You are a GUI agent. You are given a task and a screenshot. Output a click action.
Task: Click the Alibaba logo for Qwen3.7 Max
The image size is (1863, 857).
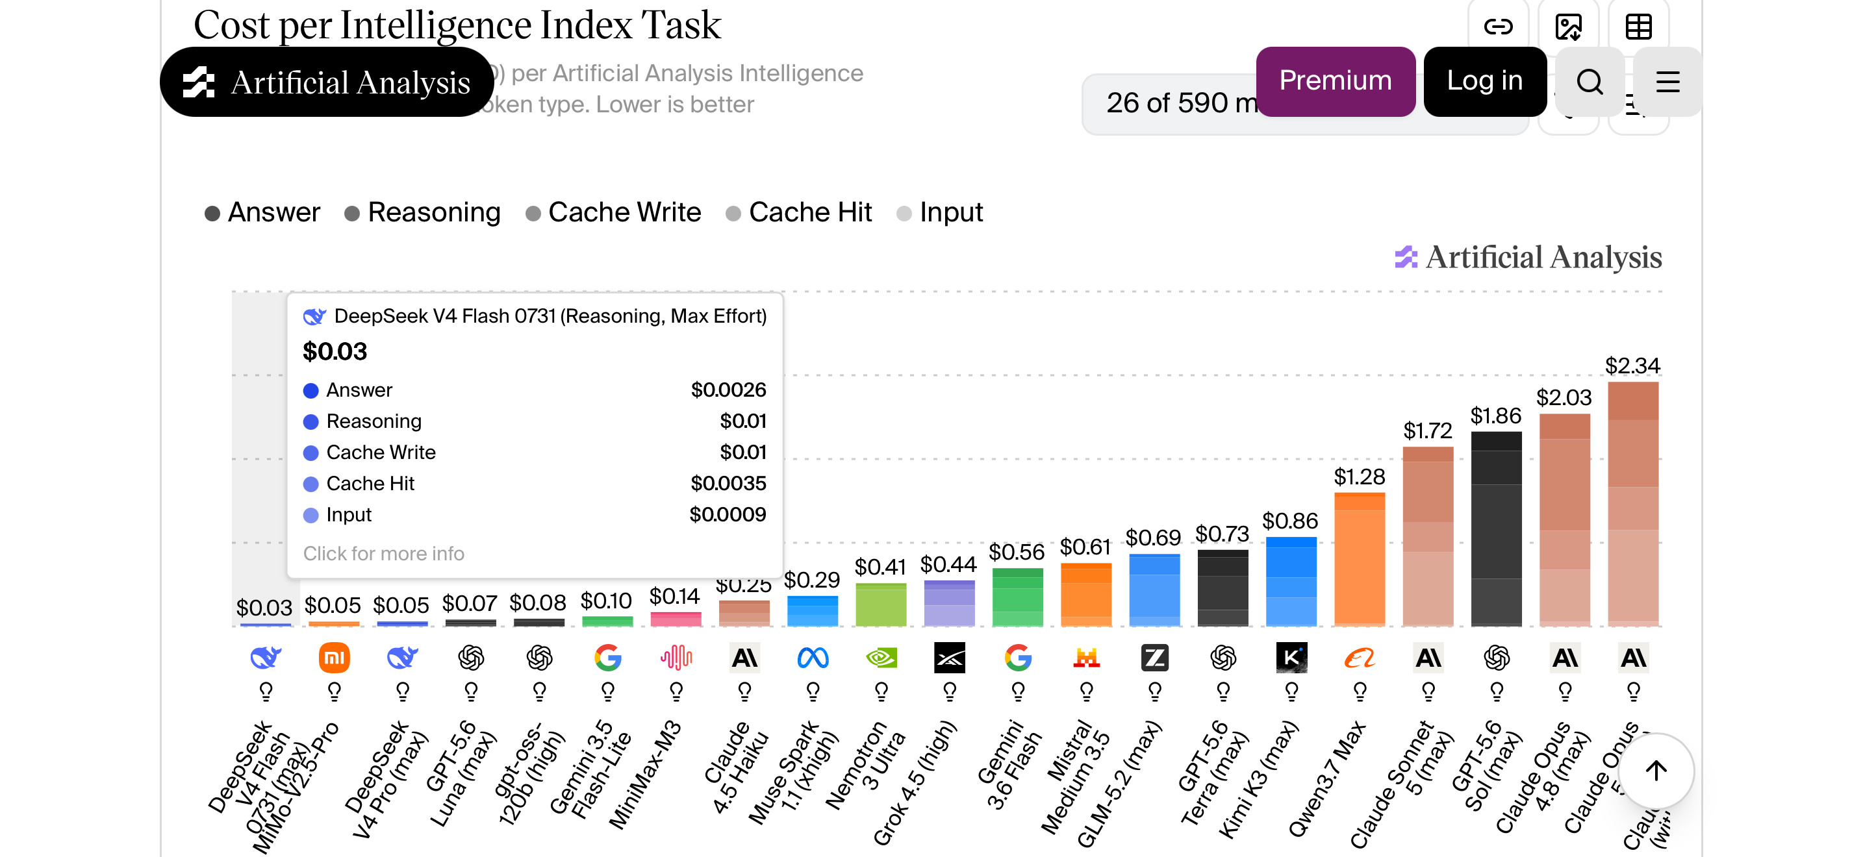click(1360, 658)
